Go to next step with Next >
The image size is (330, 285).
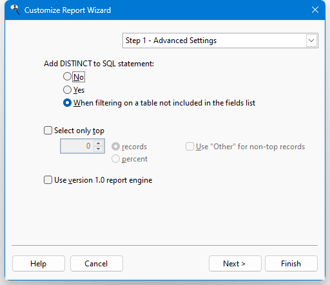click(235, 263)
